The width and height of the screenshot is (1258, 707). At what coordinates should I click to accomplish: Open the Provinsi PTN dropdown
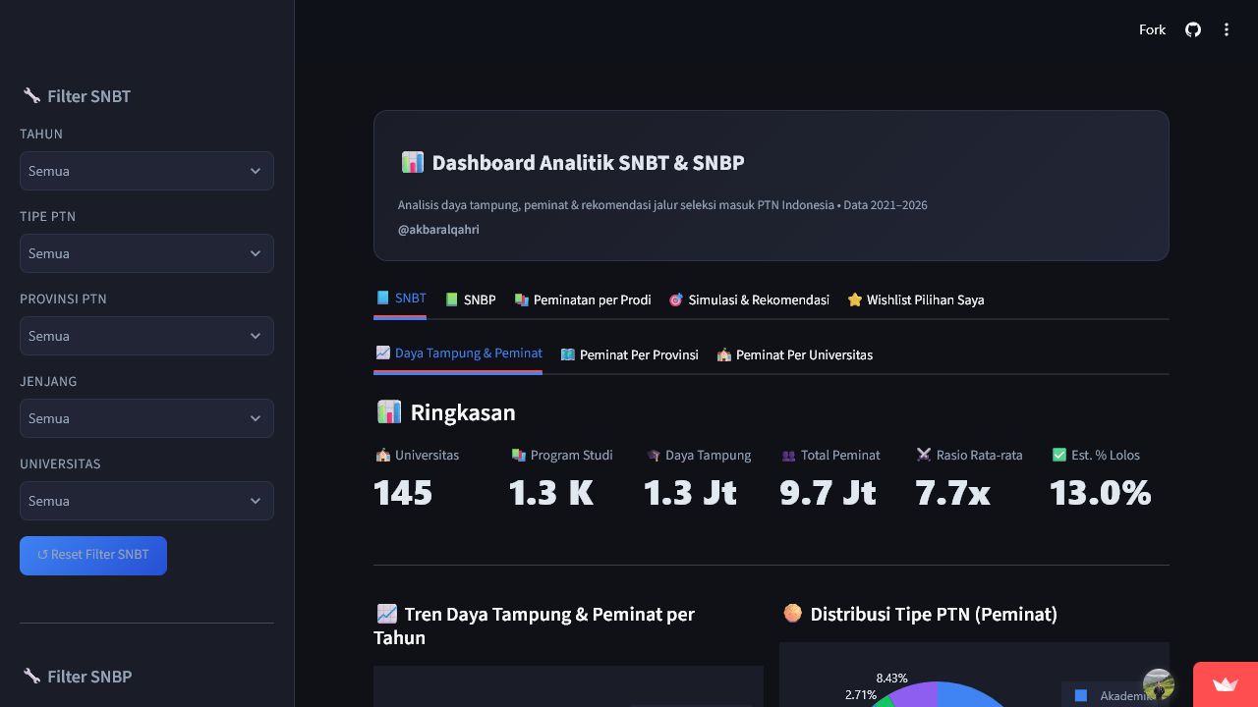[146, 336]
